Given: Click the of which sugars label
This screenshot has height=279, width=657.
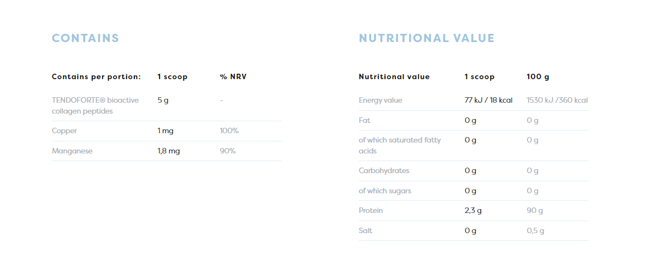Looking at the screenshot, I should 385,191.
